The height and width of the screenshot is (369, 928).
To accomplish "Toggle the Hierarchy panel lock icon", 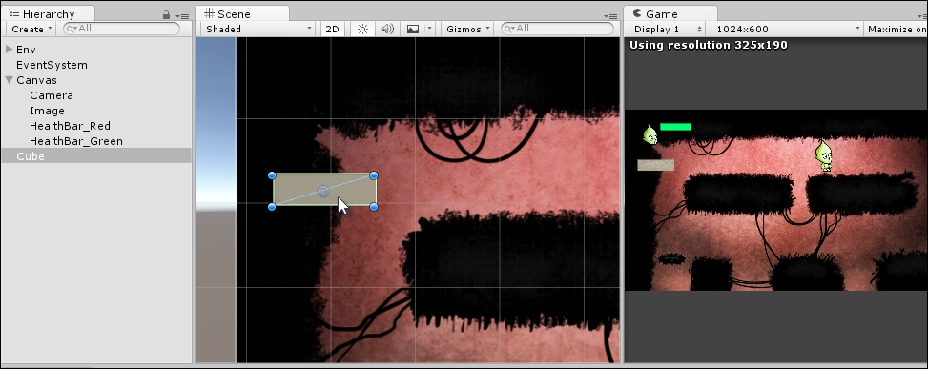I will pyautogui.click(x=166, y=15).
